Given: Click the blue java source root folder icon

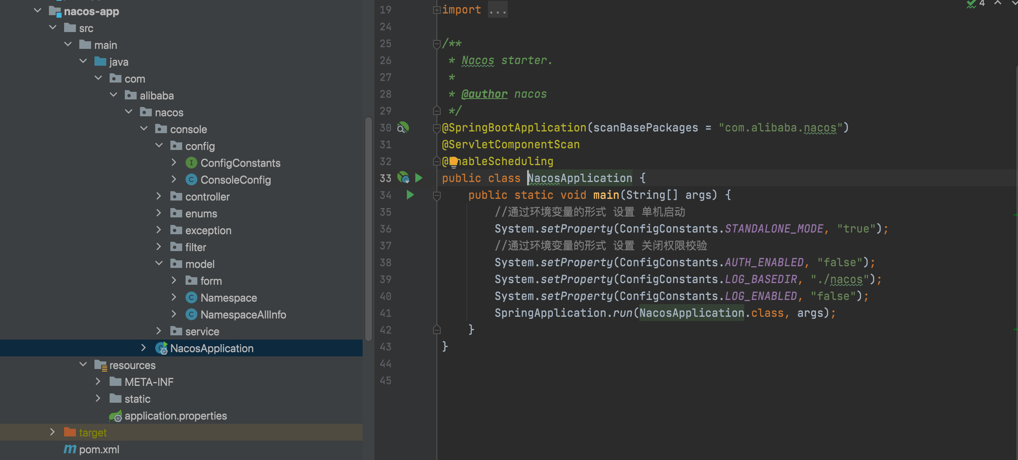Looking at the screenshot, I should [100, 62].
